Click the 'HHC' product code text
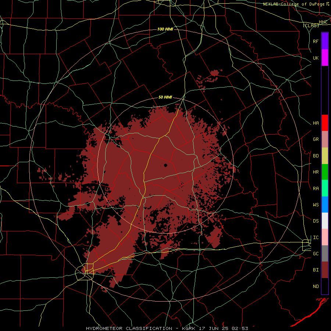Screen dimensions: 331x331 tap(323, 22)
